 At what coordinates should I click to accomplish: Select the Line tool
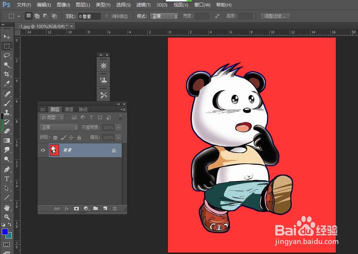(6, 197)
